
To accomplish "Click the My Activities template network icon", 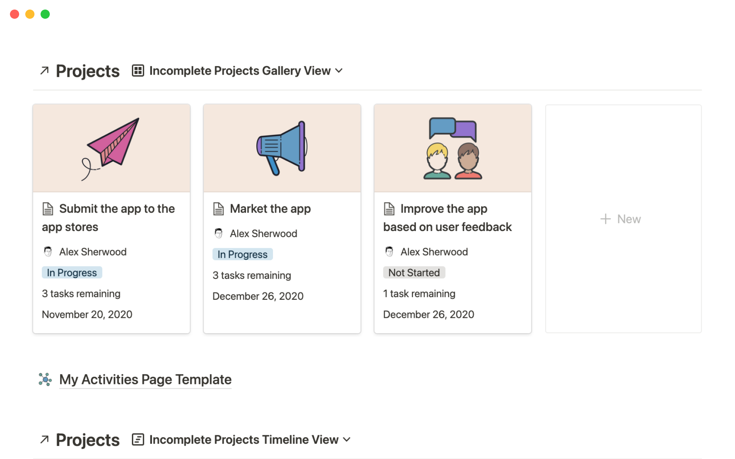I will [x=45, y=379].
